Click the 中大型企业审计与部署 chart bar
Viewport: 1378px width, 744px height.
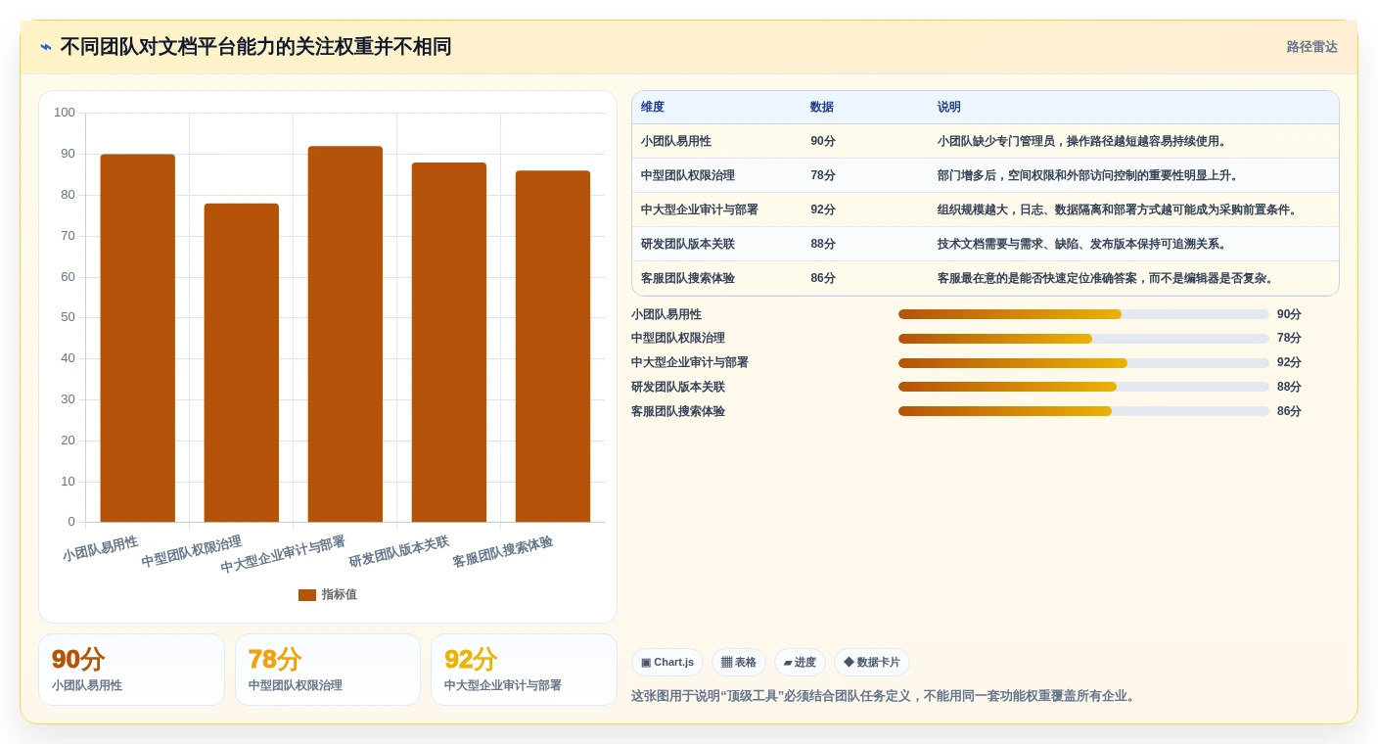coord(345,334)
